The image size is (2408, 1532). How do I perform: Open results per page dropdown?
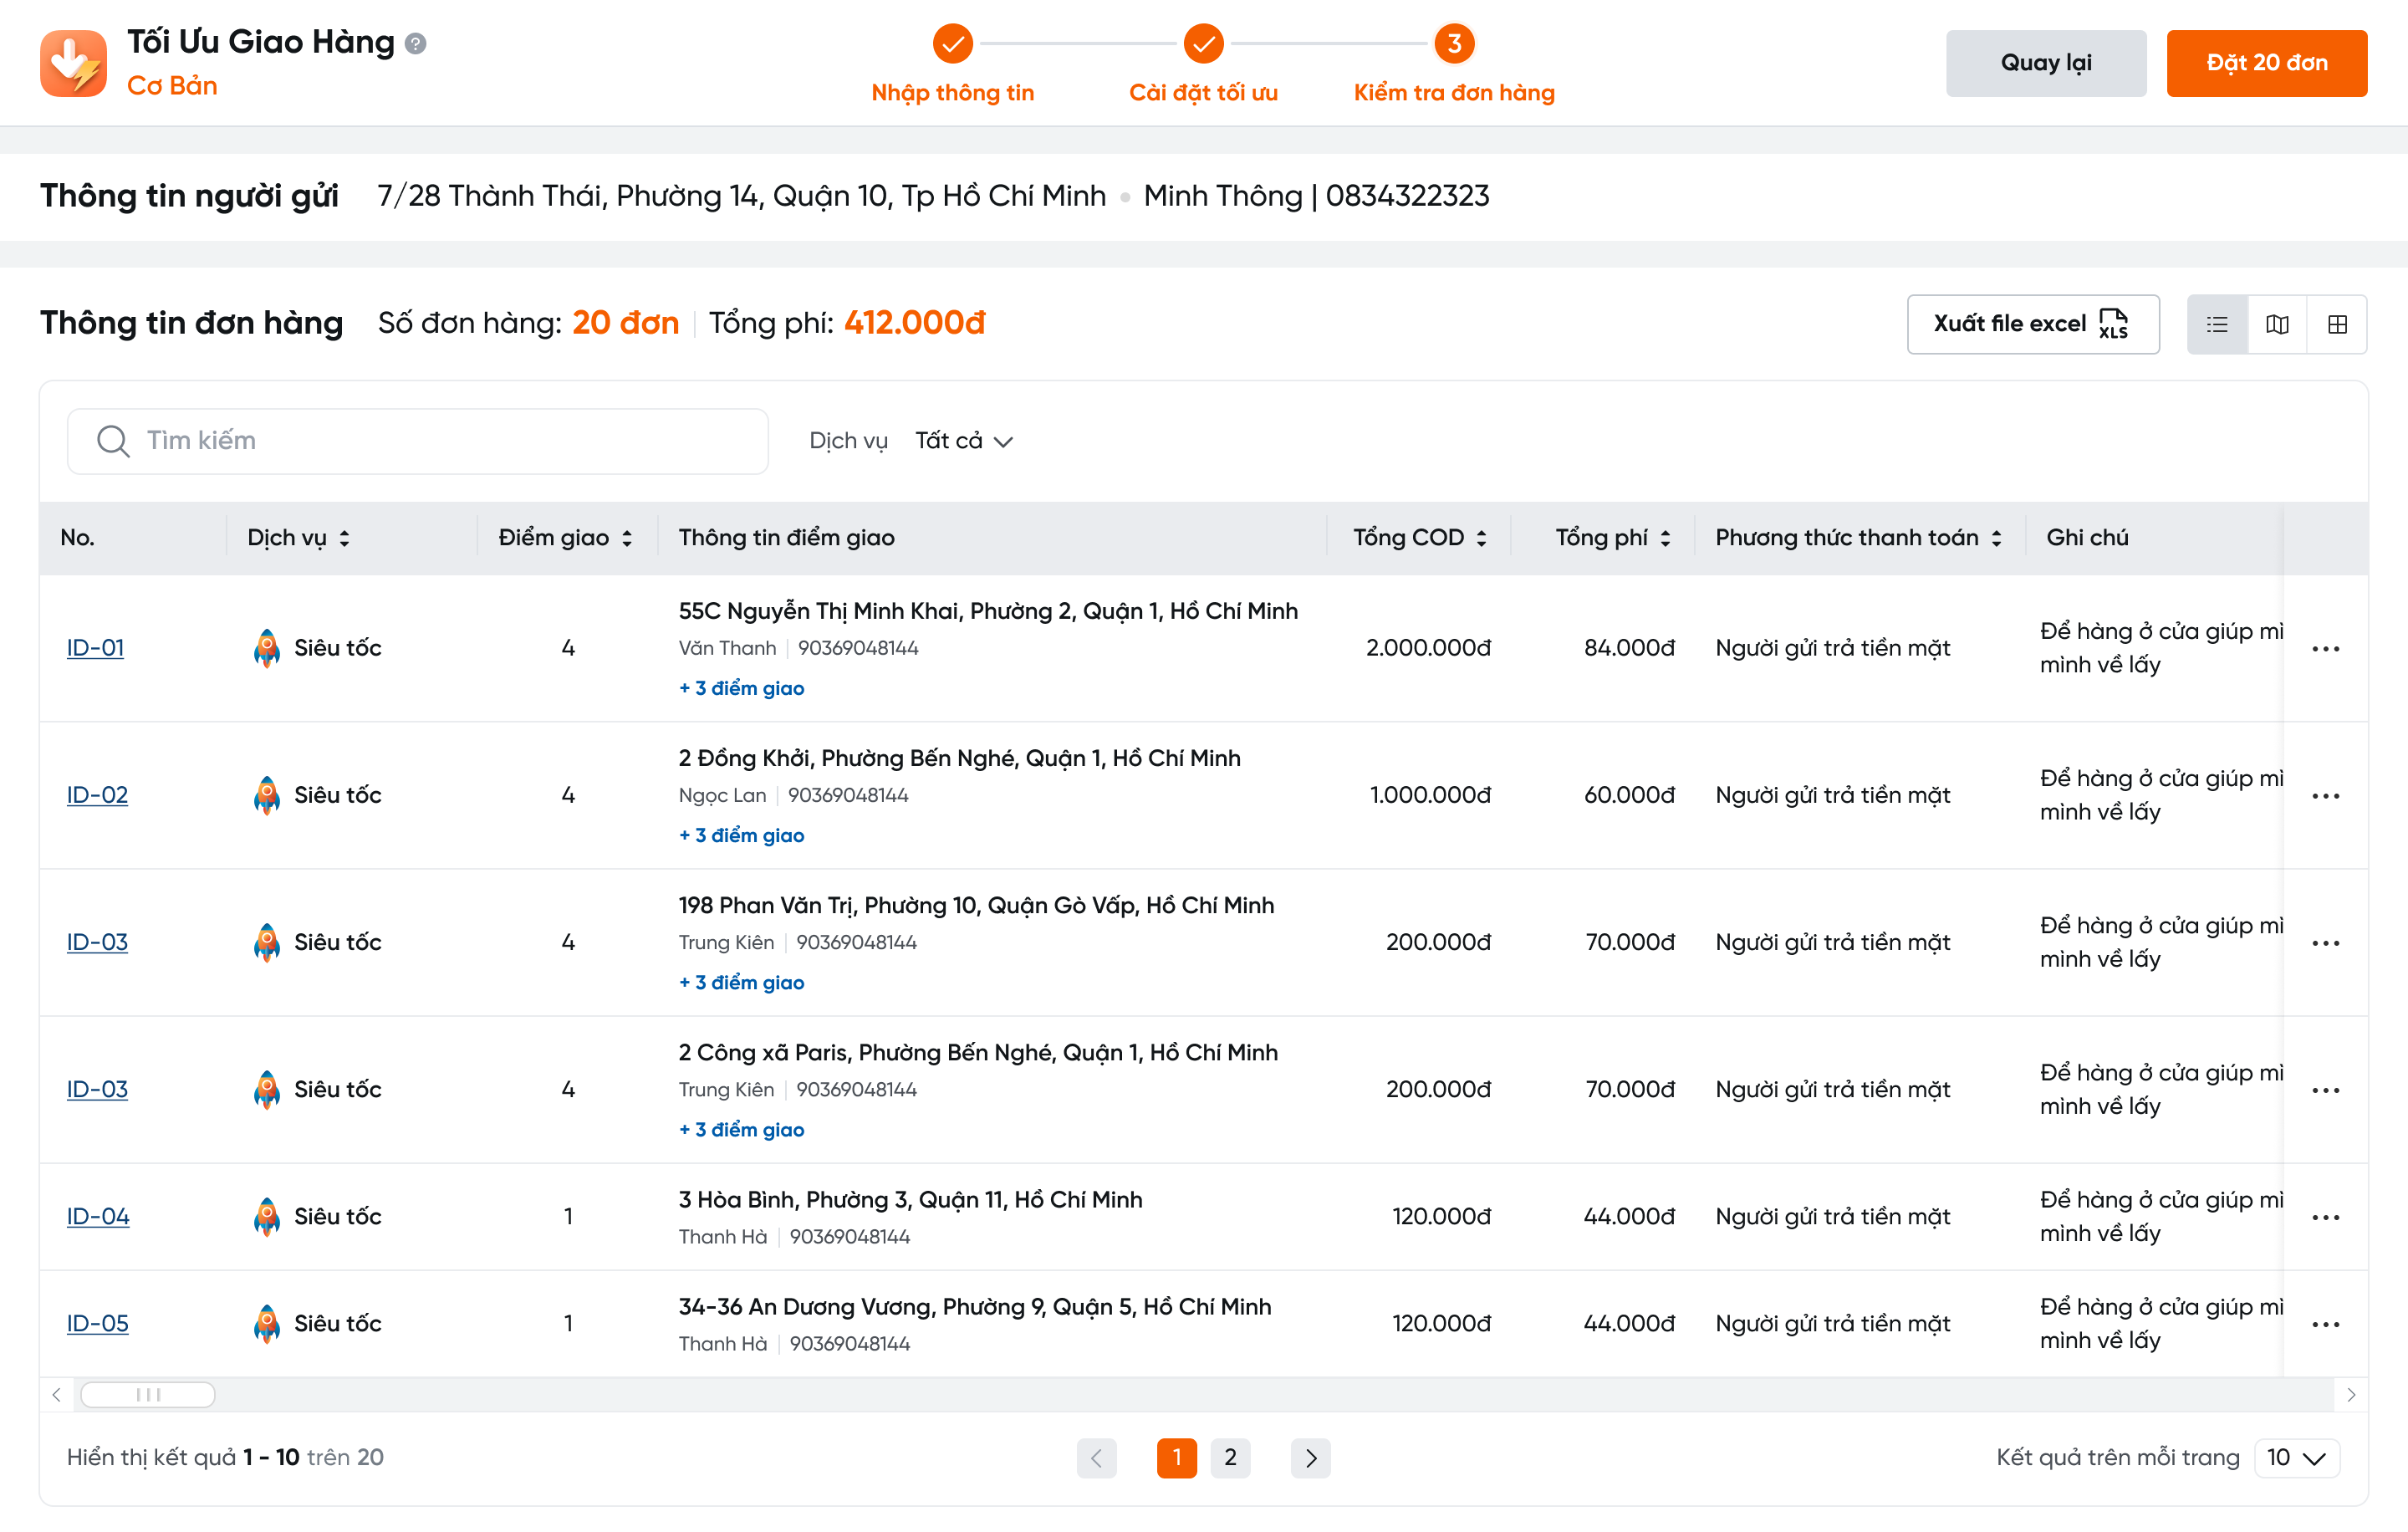click(x=2296, y=1458)
